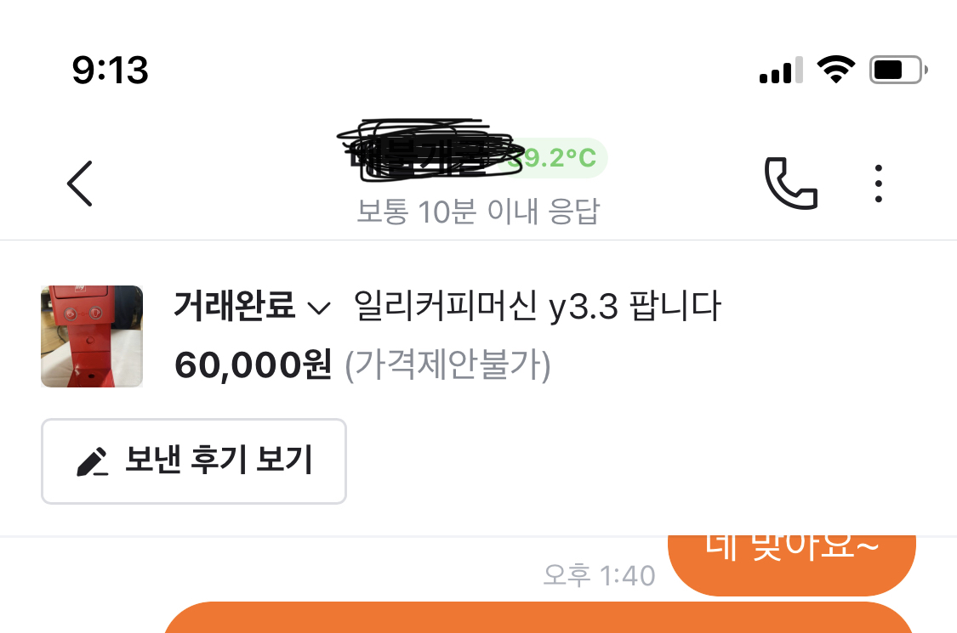The width and height of the screenshot is (957, 633).
Task: Tap the 39.2°C manner temperature badge
Action: pos(554,158)
